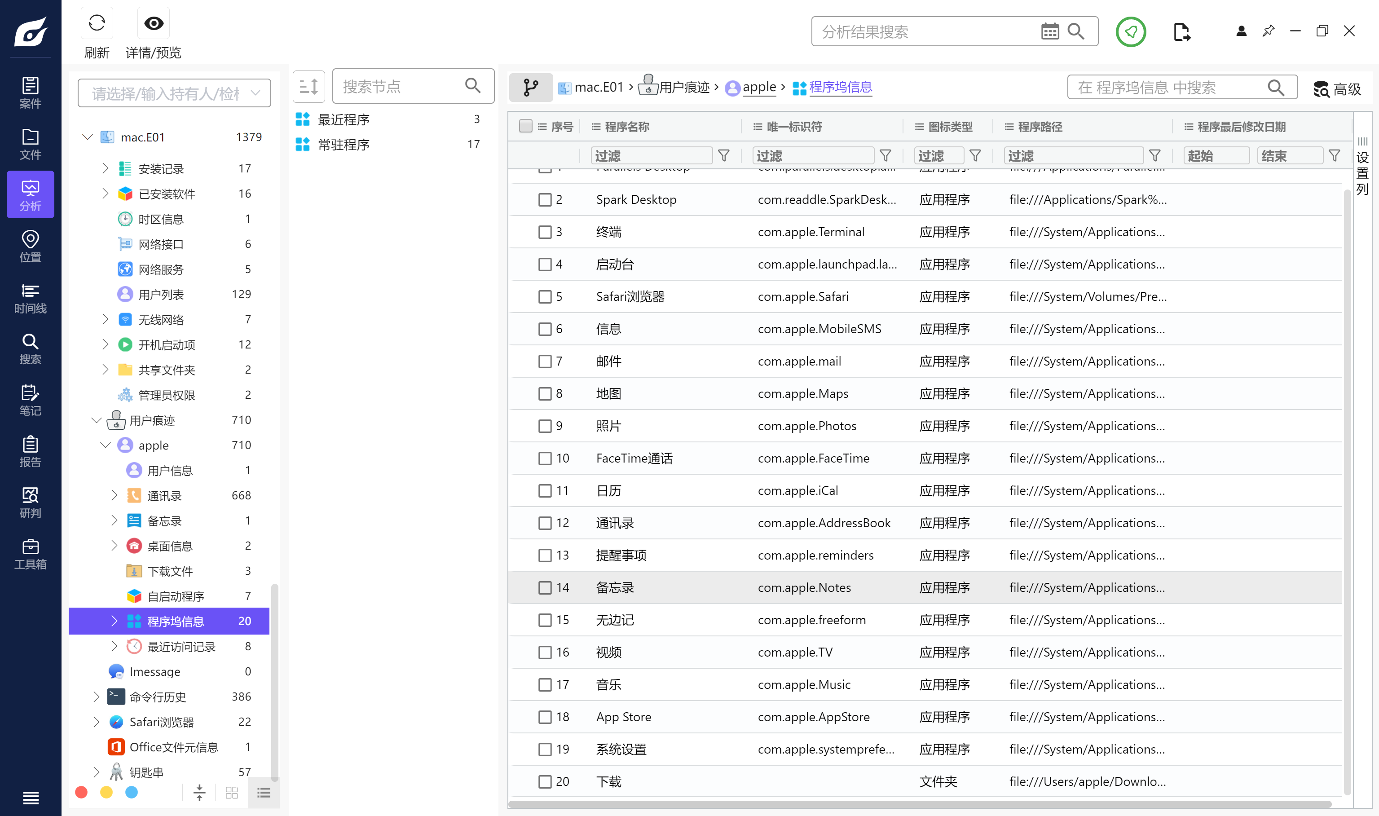The width and height of the screenshot is (1379, 816).
Task: Switch to grid view icon at tree bottom
Action: coord(232,792)
